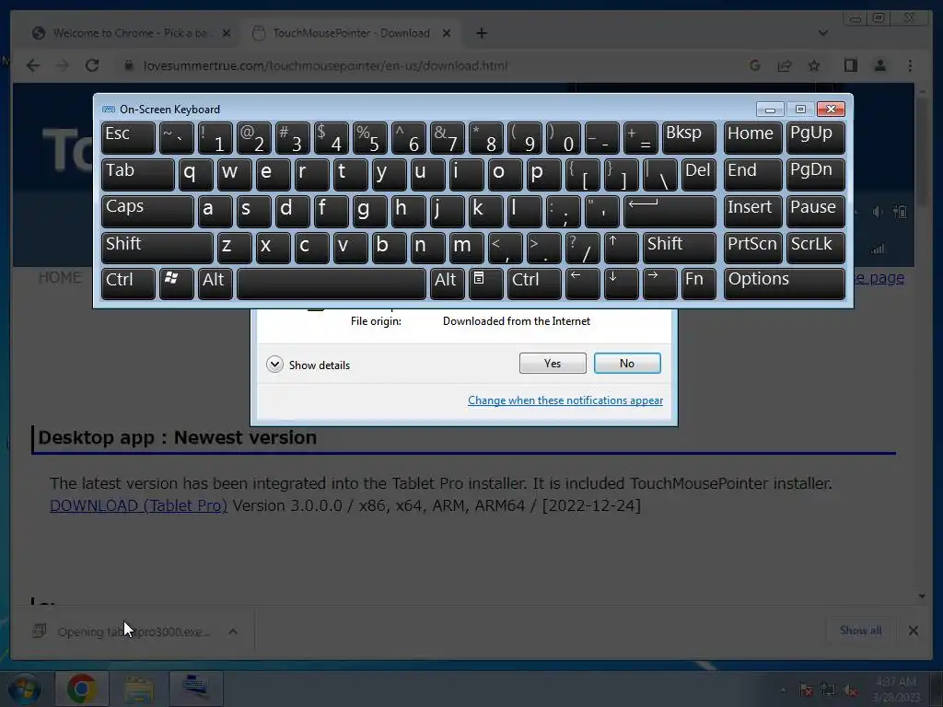Image resolution: width=943 pixels, height=707 pixels.
Task: Click the Windows logo key on keyboard
Action: click(176, 284)
